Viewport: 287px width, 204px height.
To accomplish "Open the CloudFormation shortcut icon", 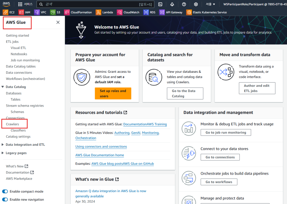I will [67, 12].
